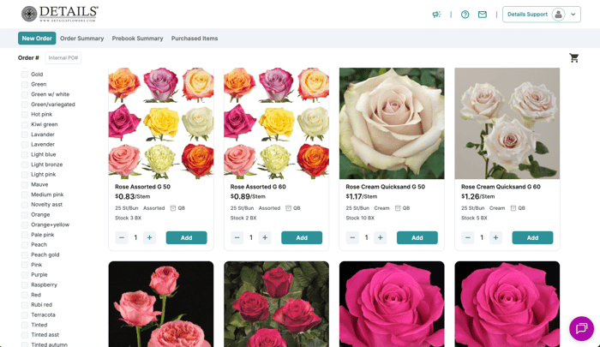The width and height of the screenshot is (600, 347).
Task: Click the Details Flowers logo
Action: tap(60, 14)
